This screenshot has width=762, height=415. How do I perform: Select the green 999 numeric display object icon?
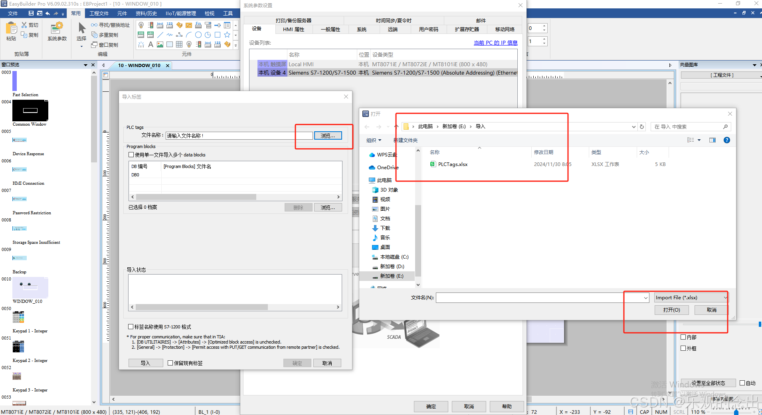click(x=141, y=35)
